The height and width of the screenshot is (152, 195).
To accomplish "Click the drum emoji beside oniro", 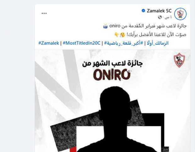I will coord(105,26).
